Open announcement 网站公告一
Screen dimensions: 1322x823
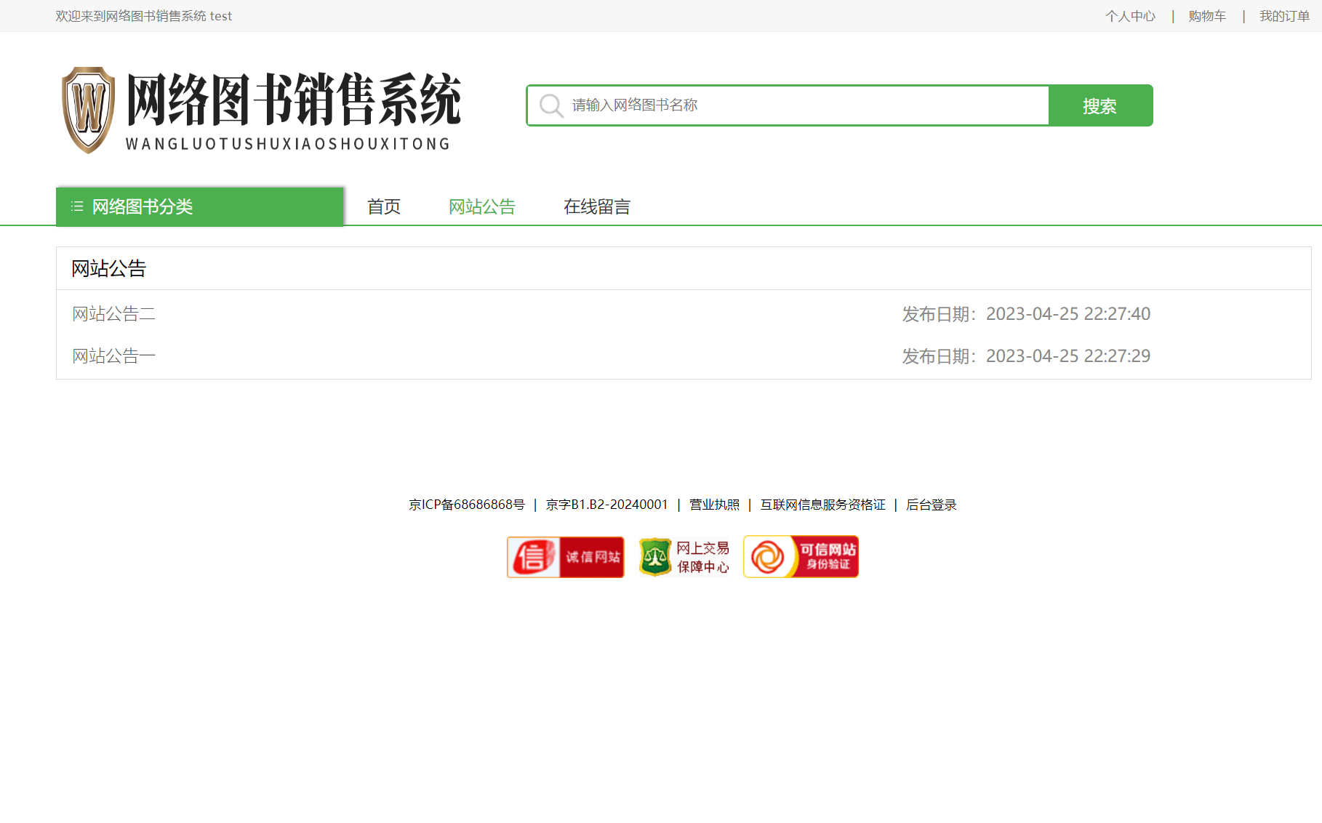point(113,356)
